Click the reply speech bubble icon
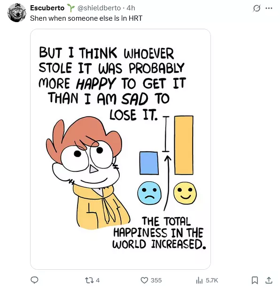This screenshot has width=280, height=289. point(34,280)
